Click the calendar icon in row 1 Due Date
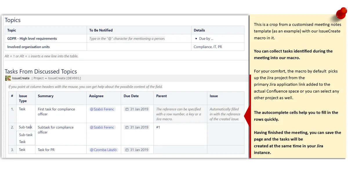The image size is (348, 170). pyautogui.click(x=127, y=109)
